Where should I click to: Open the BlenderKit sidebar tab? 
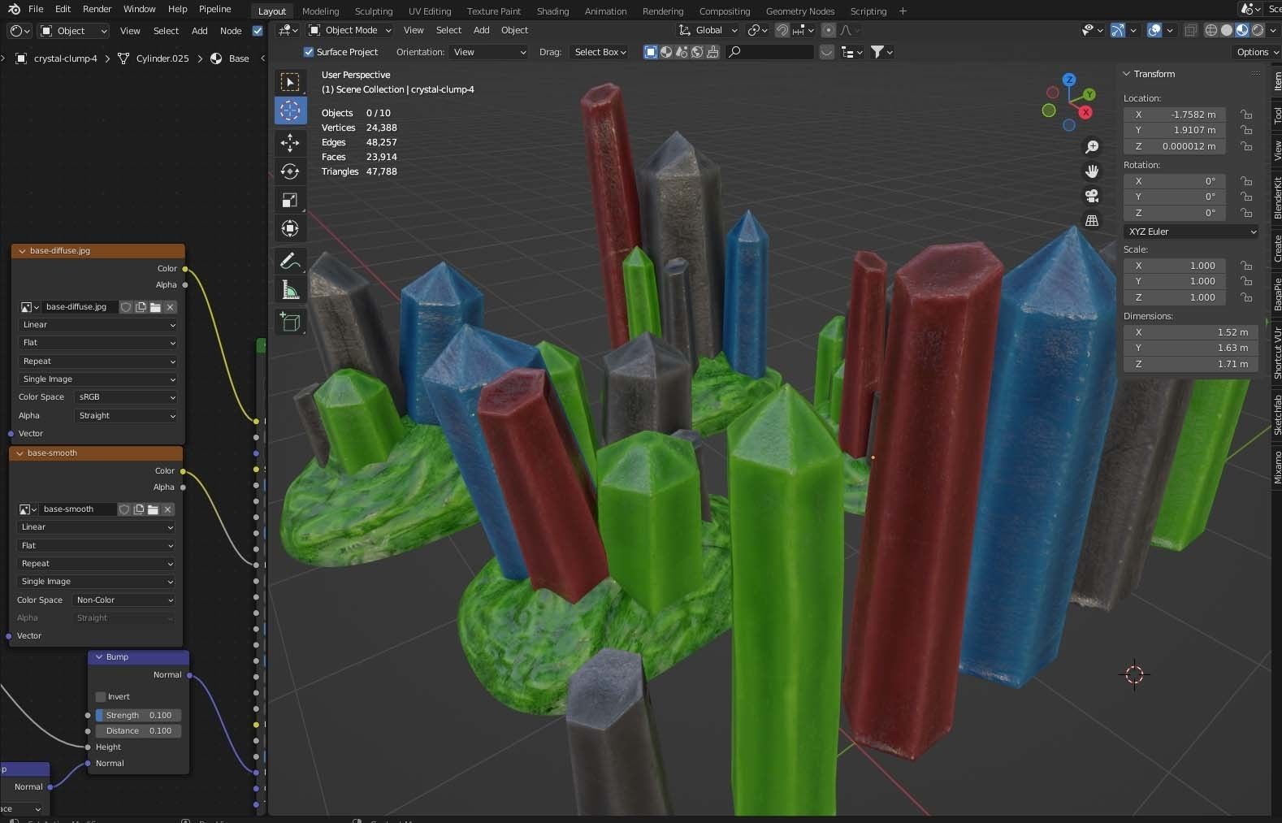click(1276, 197)
